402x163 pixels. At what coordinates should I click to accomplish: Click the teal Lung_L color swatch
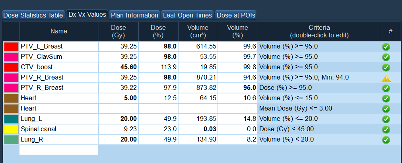pyautogui.click(x=12, y=119)
